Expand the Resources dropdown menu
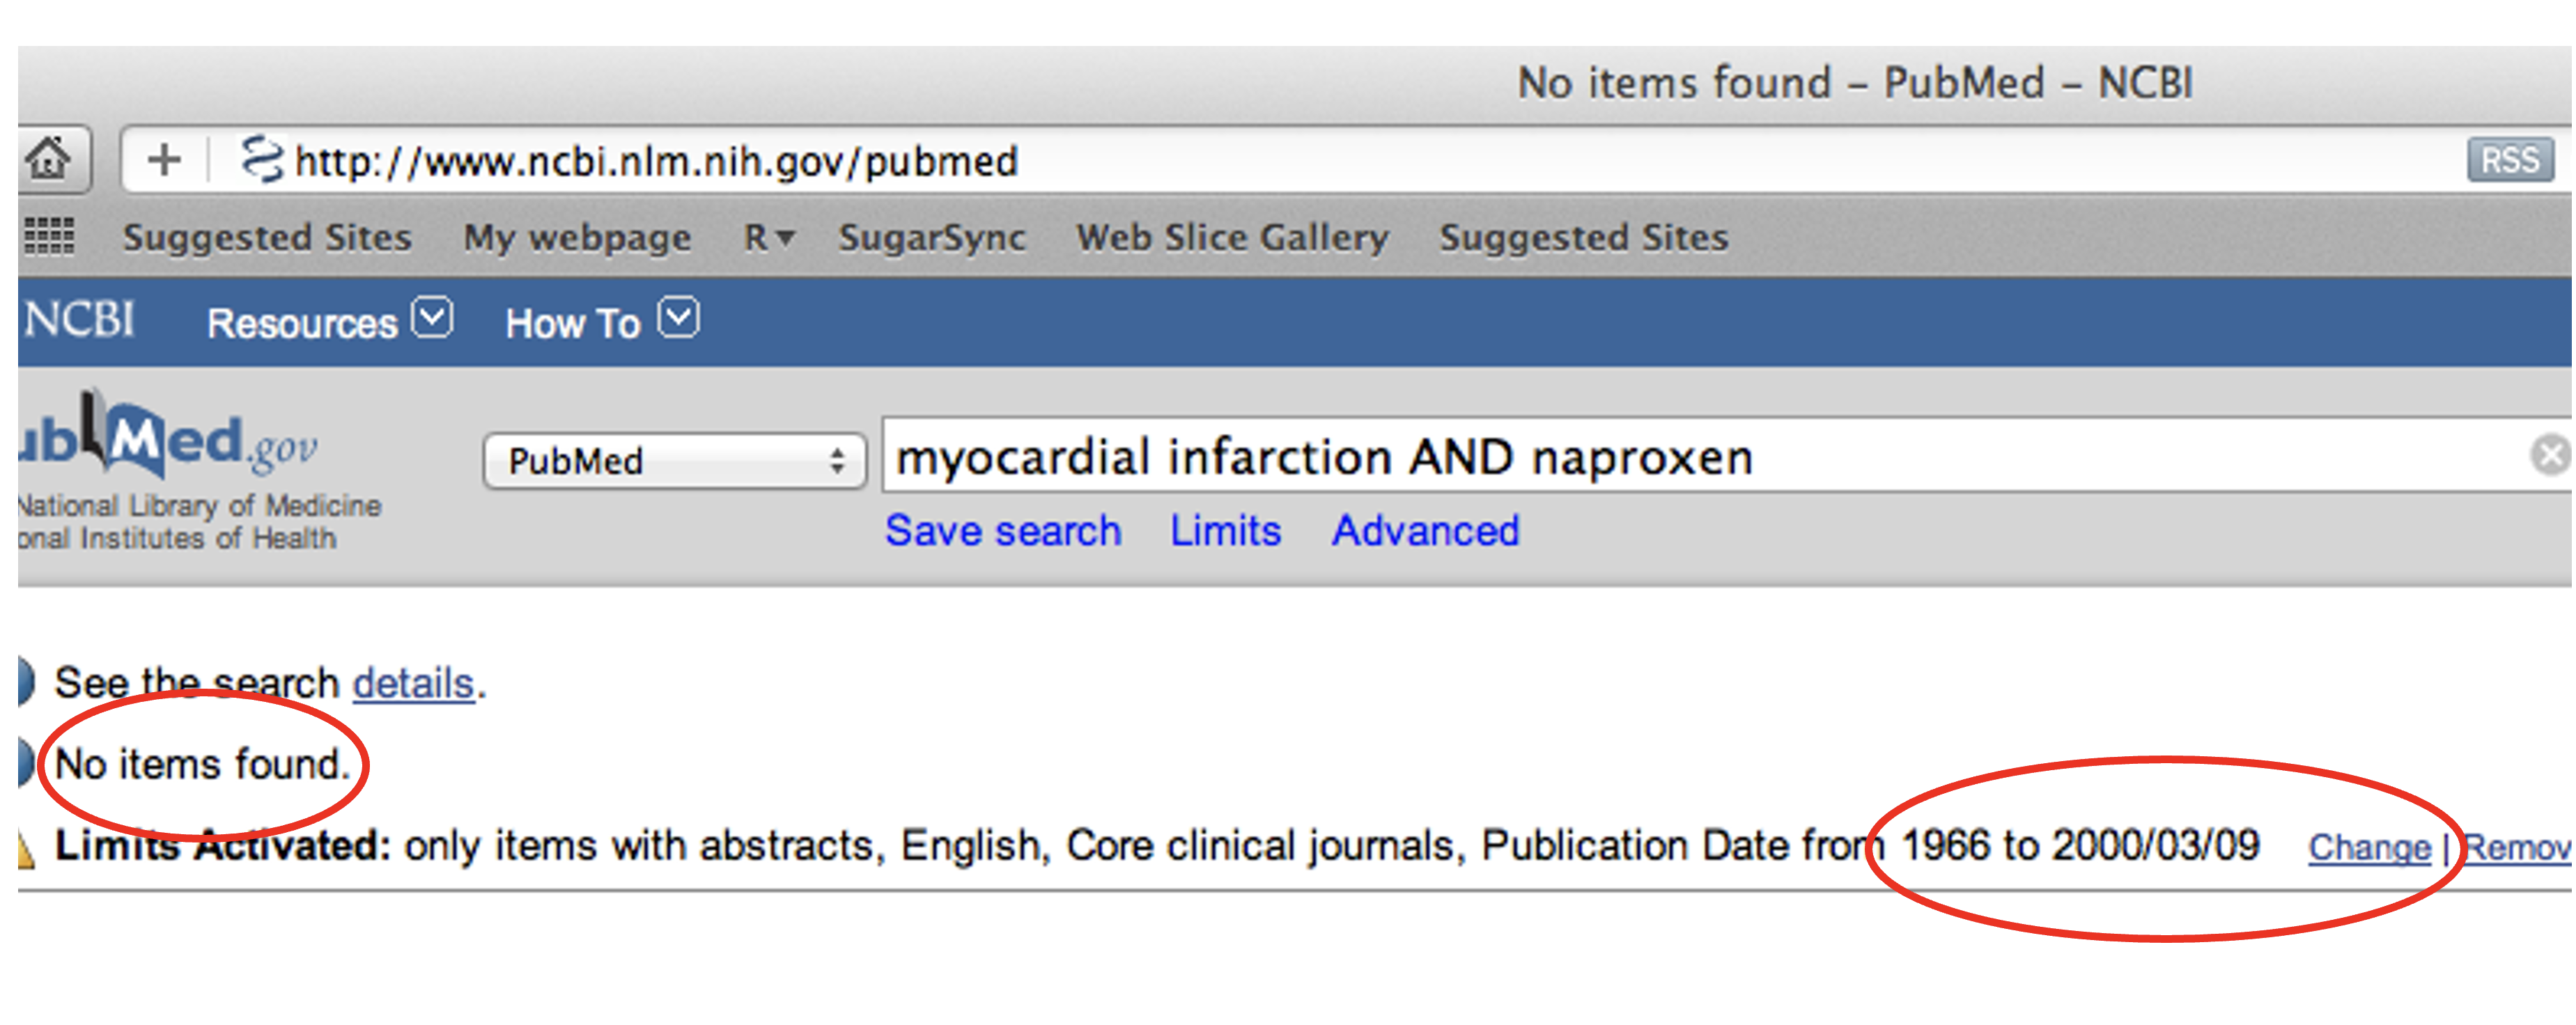The height and width of the screenshot is (1025, 2576). [x=329, y=321]
